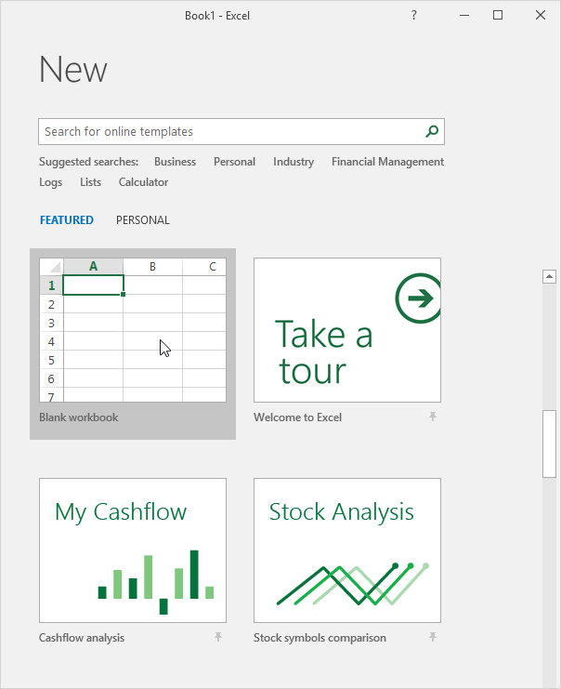Open the PERSONAL templates tab
Viewport: 561px width, 689px height.
point(143,220)
